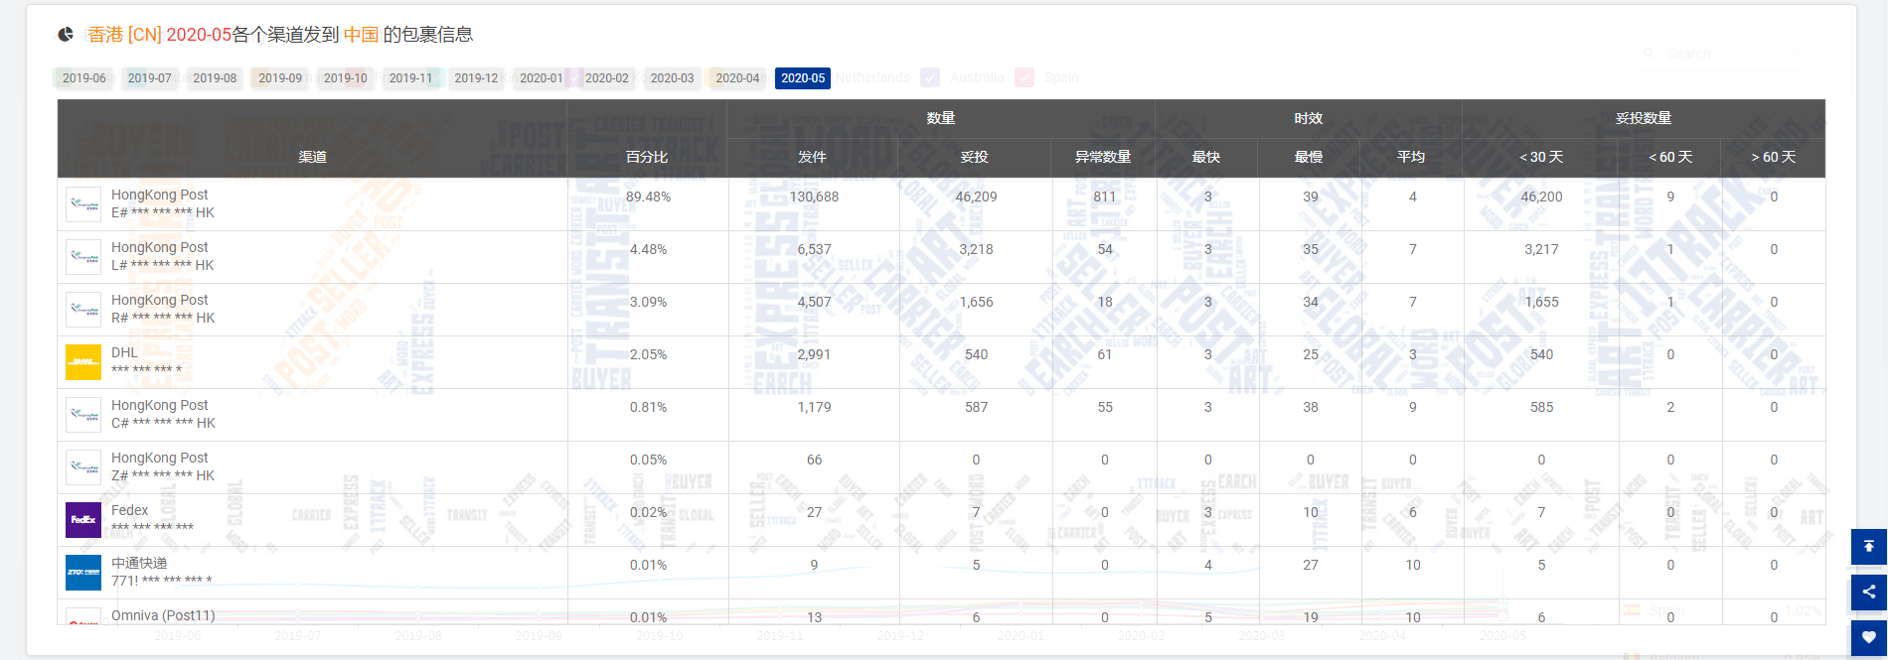Click the back-to-top arrow button
This screenshot has height=660, width=1888.
click(x=1869, y=547)
